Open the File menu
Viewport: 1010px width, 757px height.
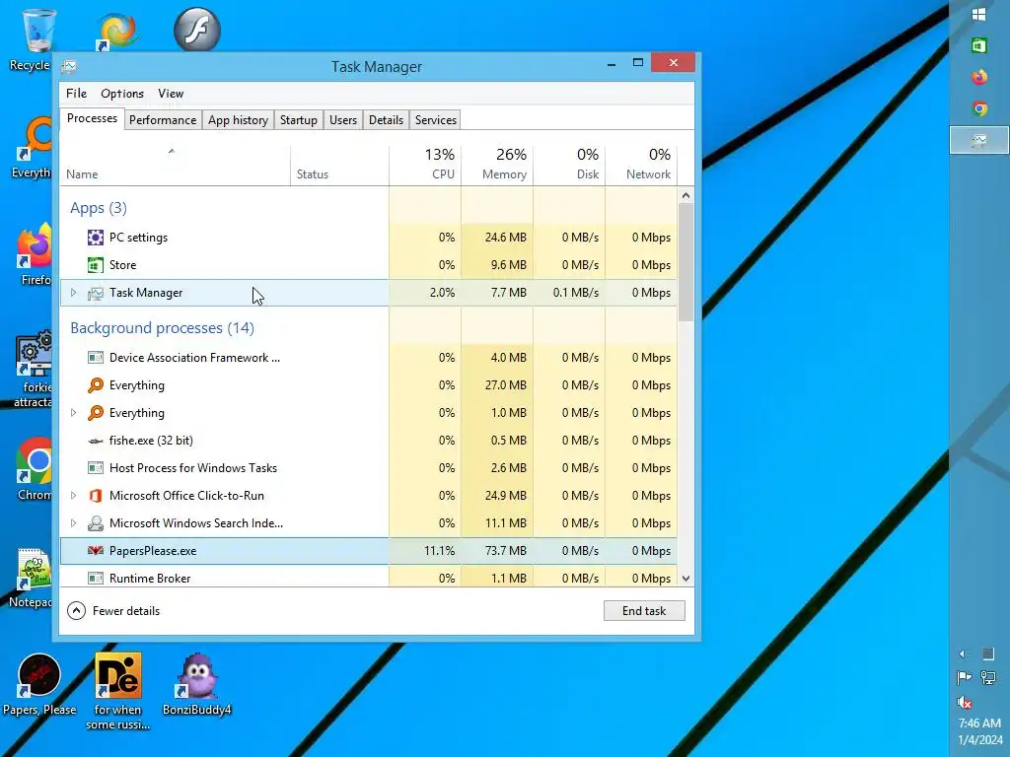click(76, 94)
